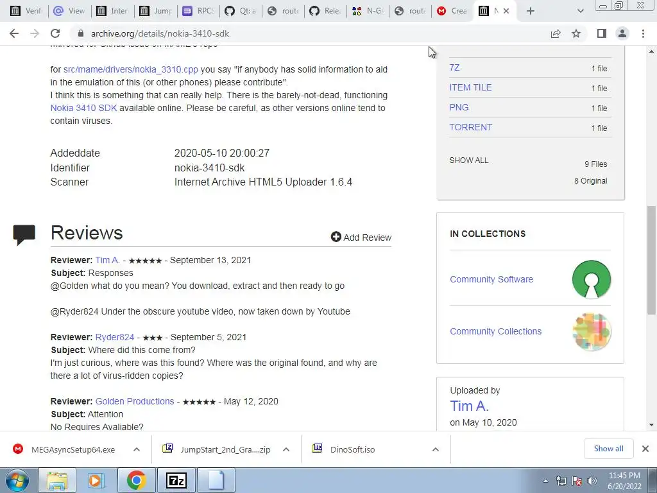The image size is (657, 493).
Task: Open the Windows Start menu
Action: (x=17, y=480)
